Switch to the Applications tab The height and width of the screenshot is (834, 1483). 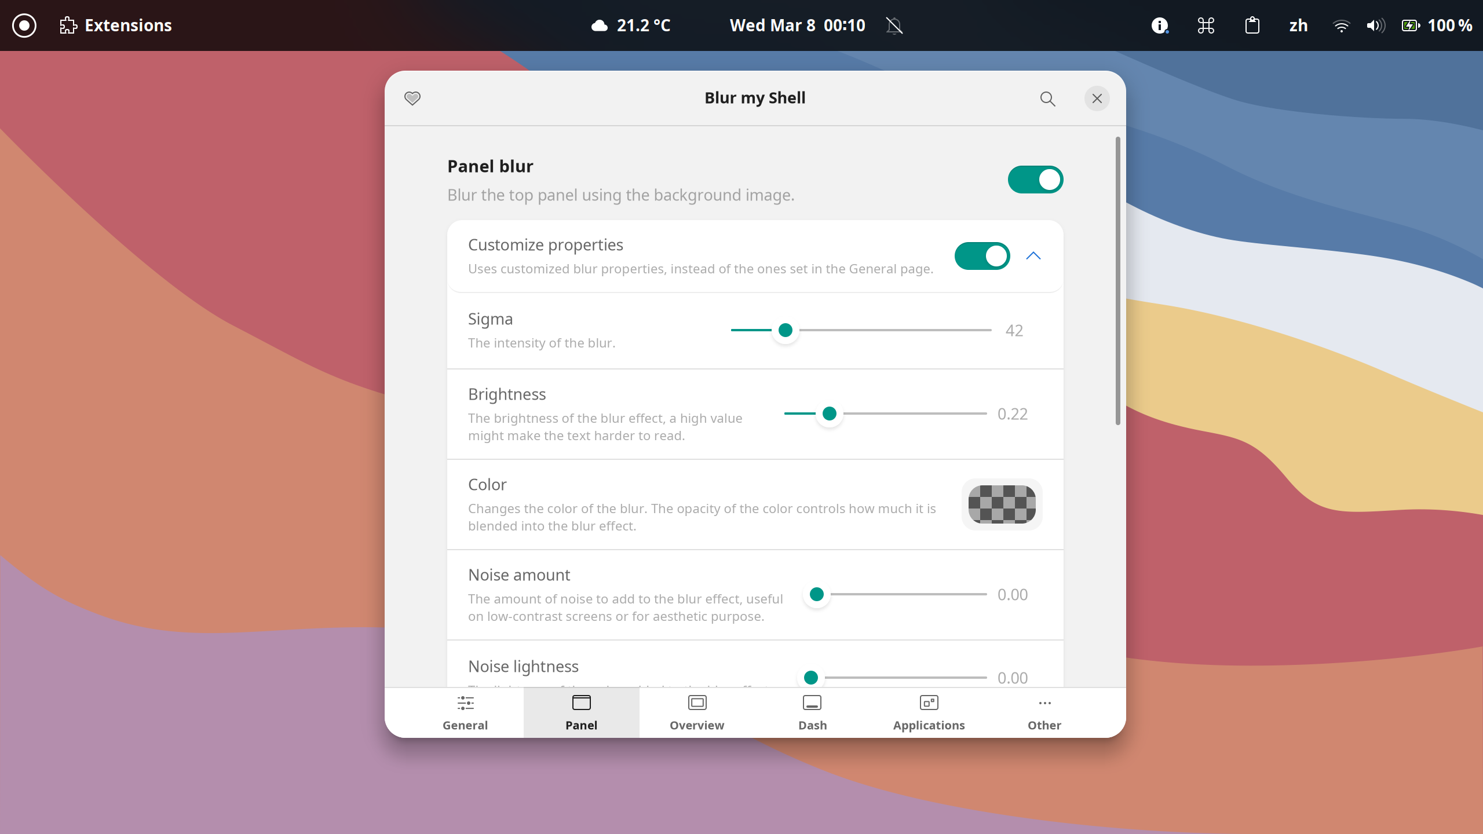(x=929, y=712)
